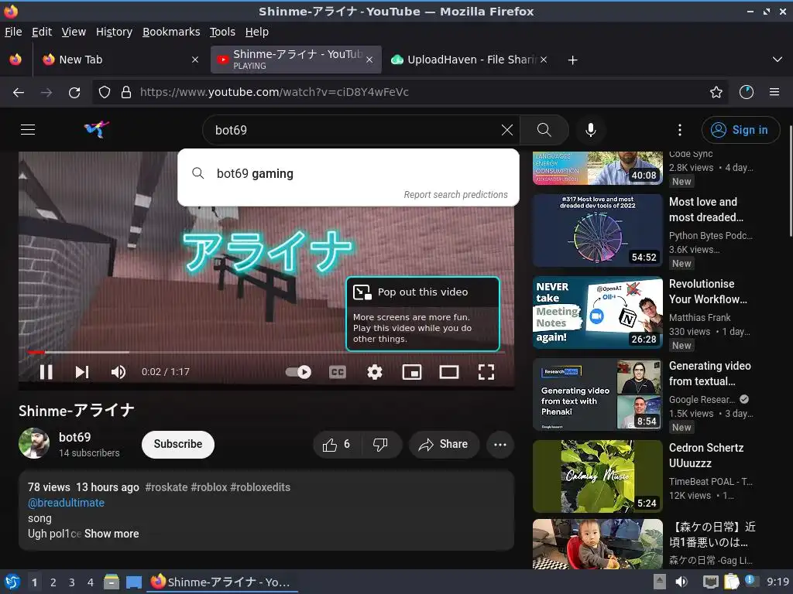Open Cedron Schertz UUuuzzz video thumbnail
Viewport: 793px width, 594px height.
pyautogui.click(x=597, y=476)
